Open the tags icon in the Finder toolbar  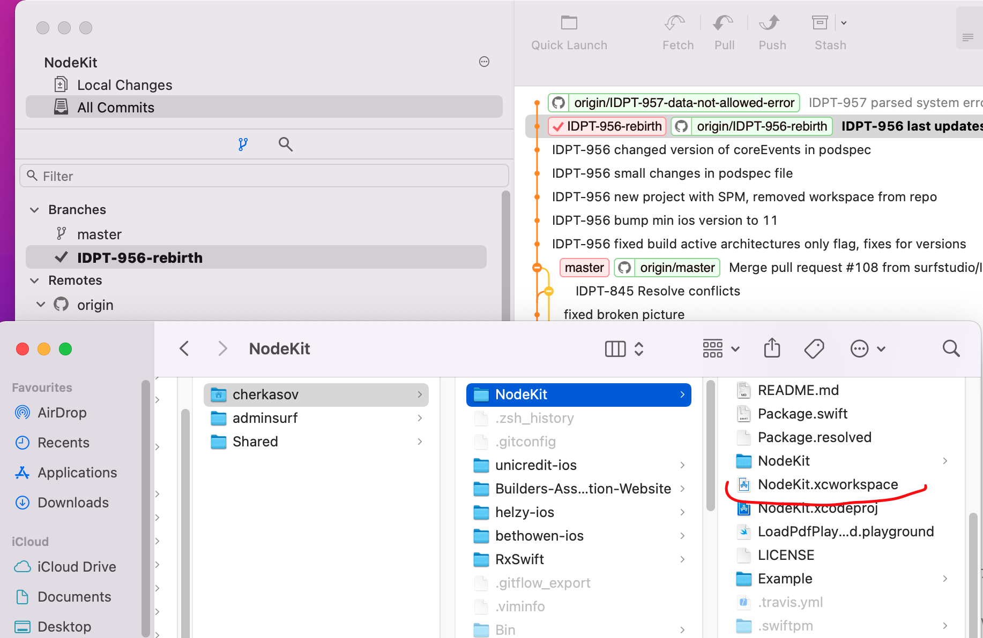click(x=814, y=348)
